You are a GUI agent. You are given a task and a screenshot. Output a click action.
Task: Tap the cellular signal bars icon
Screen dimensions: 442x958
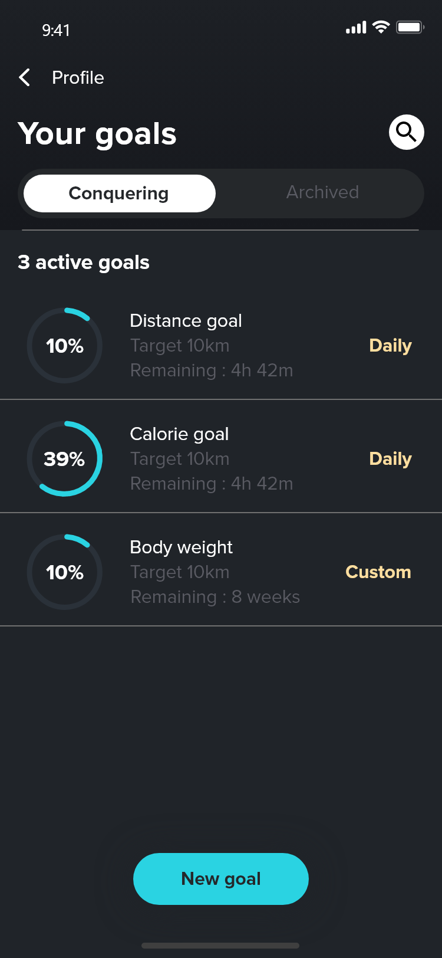click(x=356, y=28)
